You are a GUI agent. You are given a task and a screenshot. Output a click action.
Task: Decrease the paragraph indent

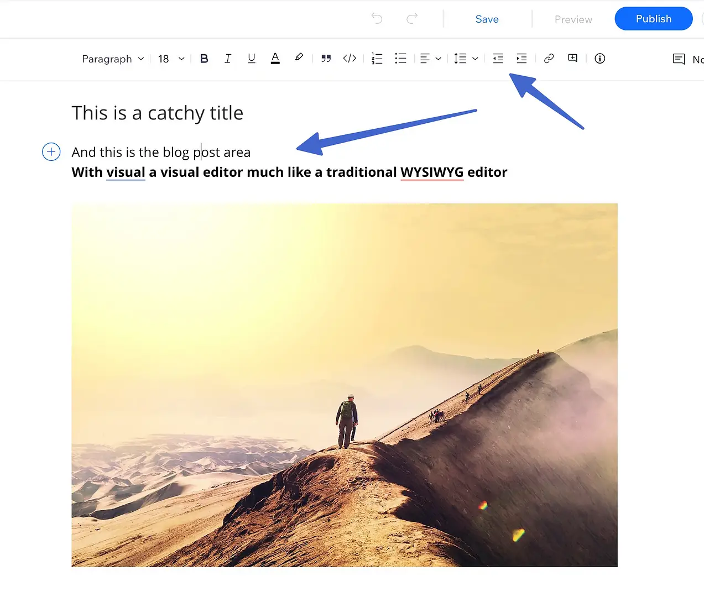498,59
